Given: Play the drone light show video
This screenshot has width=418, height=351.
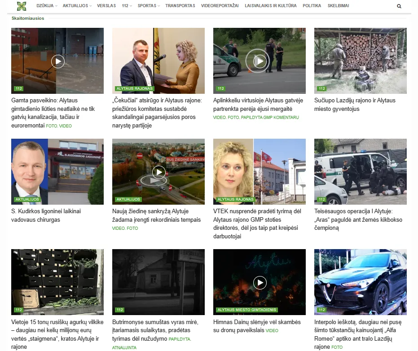Looking at the screenshot, I should 260,282.
